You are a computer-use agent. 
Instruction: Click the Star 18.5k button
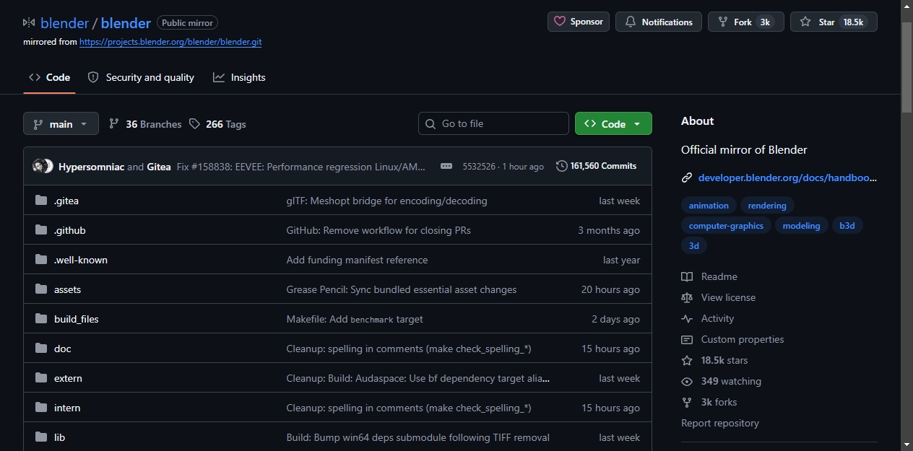pos(834,22)
